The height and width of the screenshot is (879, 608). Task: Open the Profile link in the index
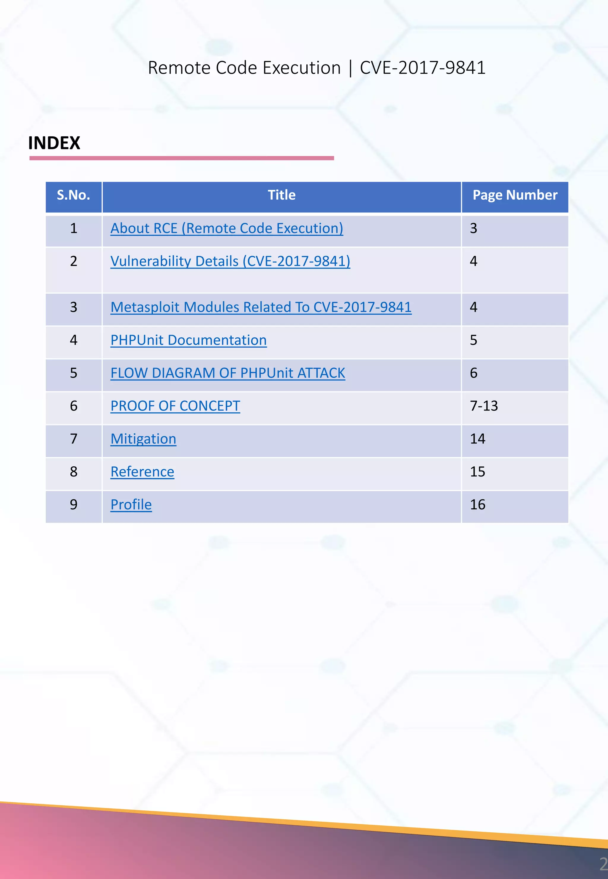[x=131, y=505]
